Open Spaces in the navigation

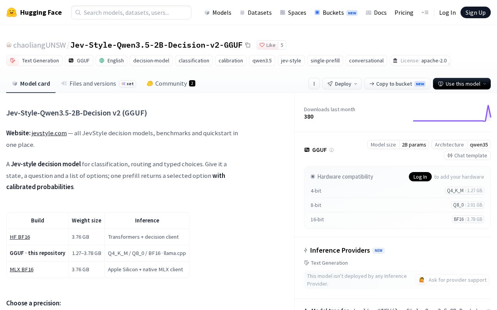coord(293,12)
